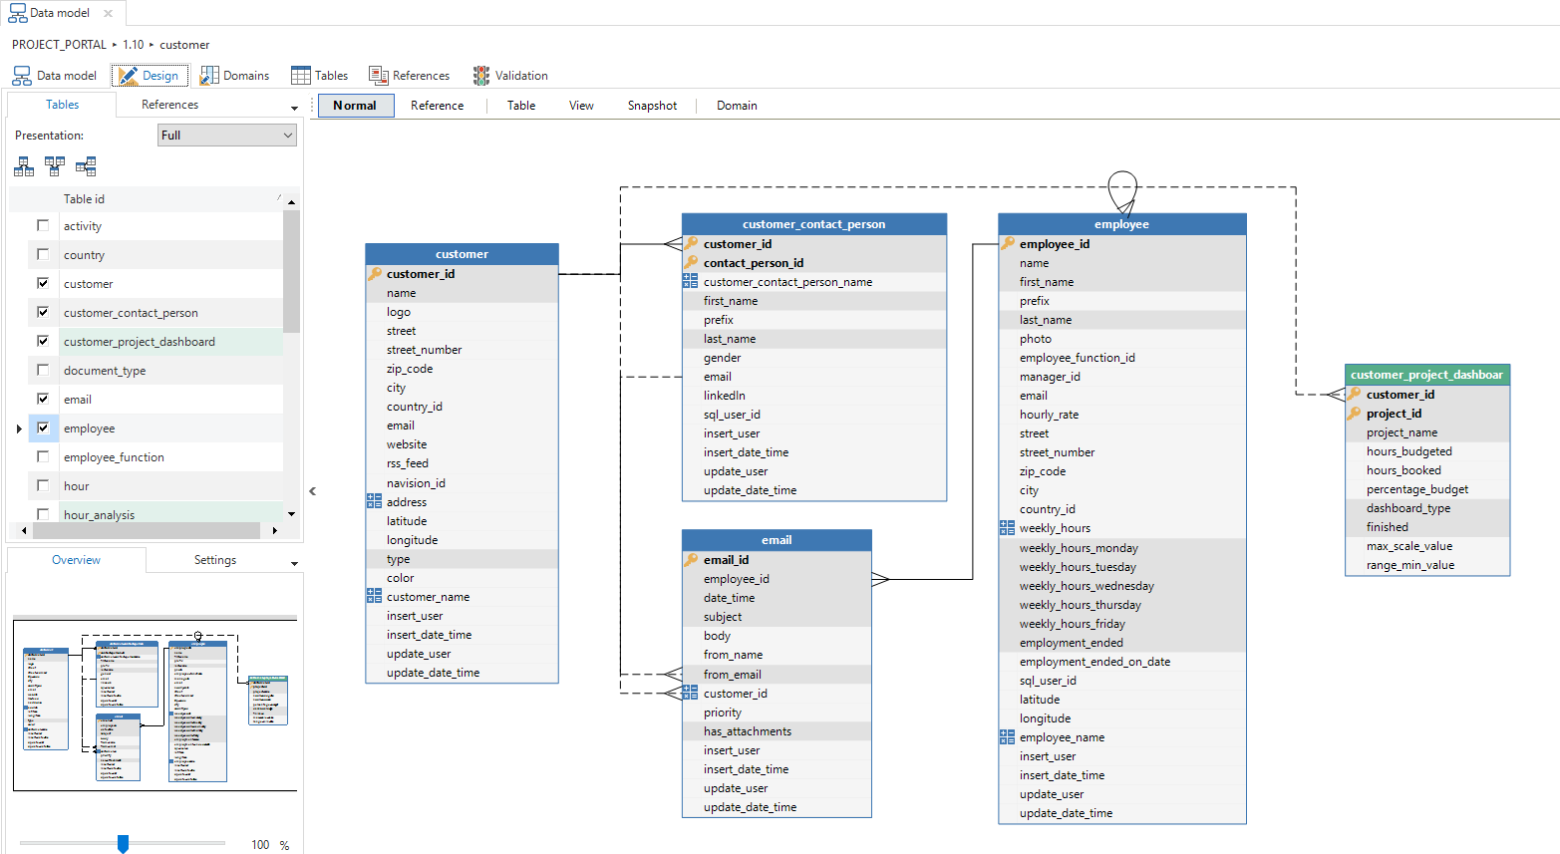
Task: Uncheck the customer_contact_person checkbox
Action: (x=43, y=313)
